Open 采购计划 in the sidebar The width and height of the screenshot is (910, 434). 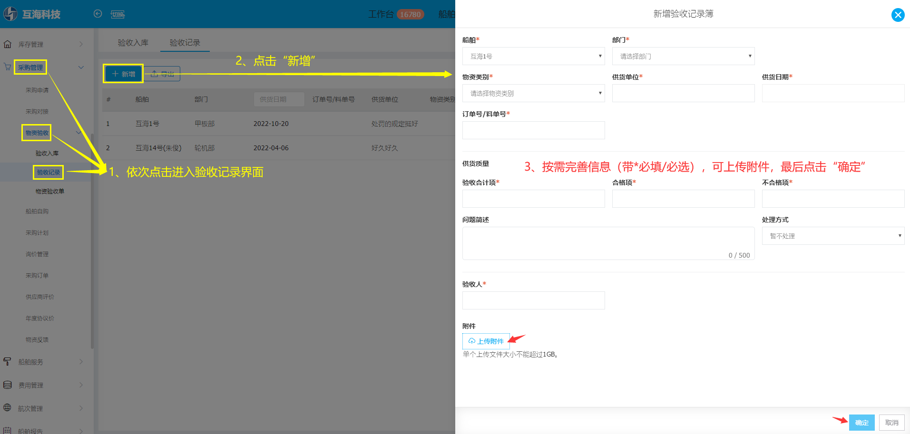coord(37,232)
